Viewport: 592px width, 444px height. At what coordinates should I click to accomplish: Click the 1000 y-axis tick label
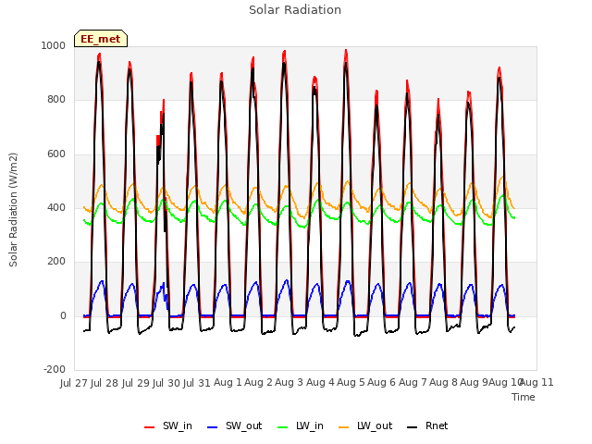coord(54,45)
